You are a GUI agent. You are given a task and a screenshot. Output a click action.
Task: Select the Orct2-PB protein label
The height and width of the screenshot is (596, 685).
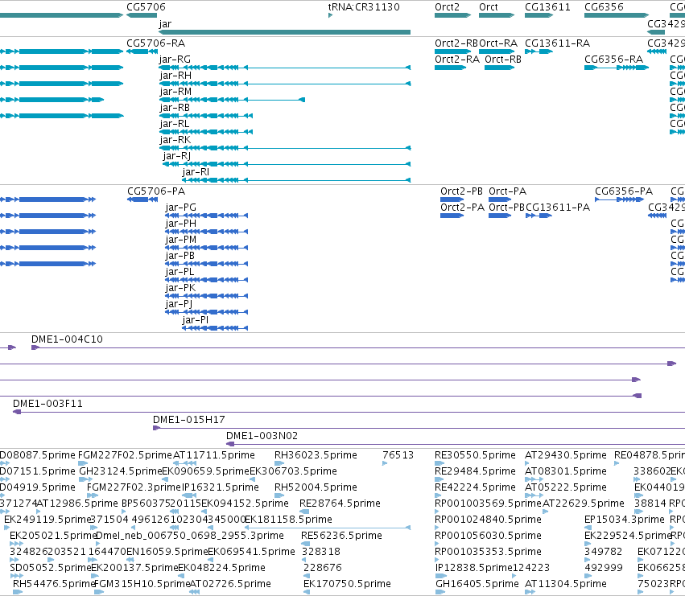point(461,191)
